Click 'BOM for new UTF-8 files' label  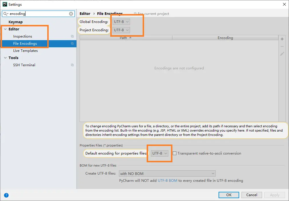[98, 165]
